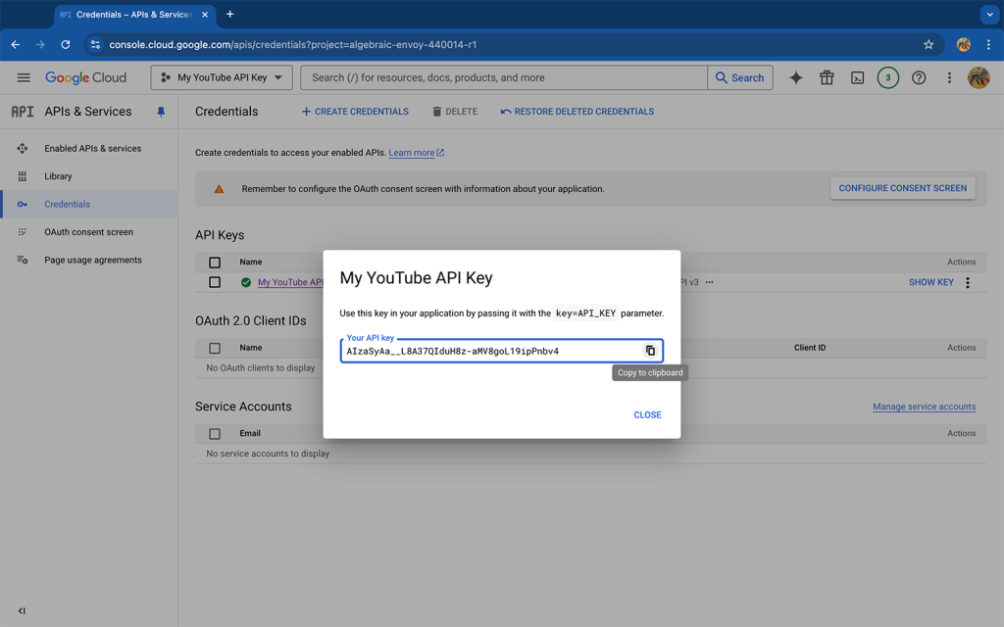Select Credentials in sidebar
This screenshot has width=1004, height=627.
89,204
